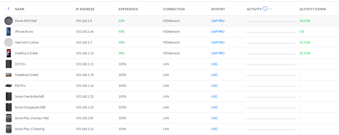
Task: Sort by the Activity Down column header
Action: click(313, 9)
